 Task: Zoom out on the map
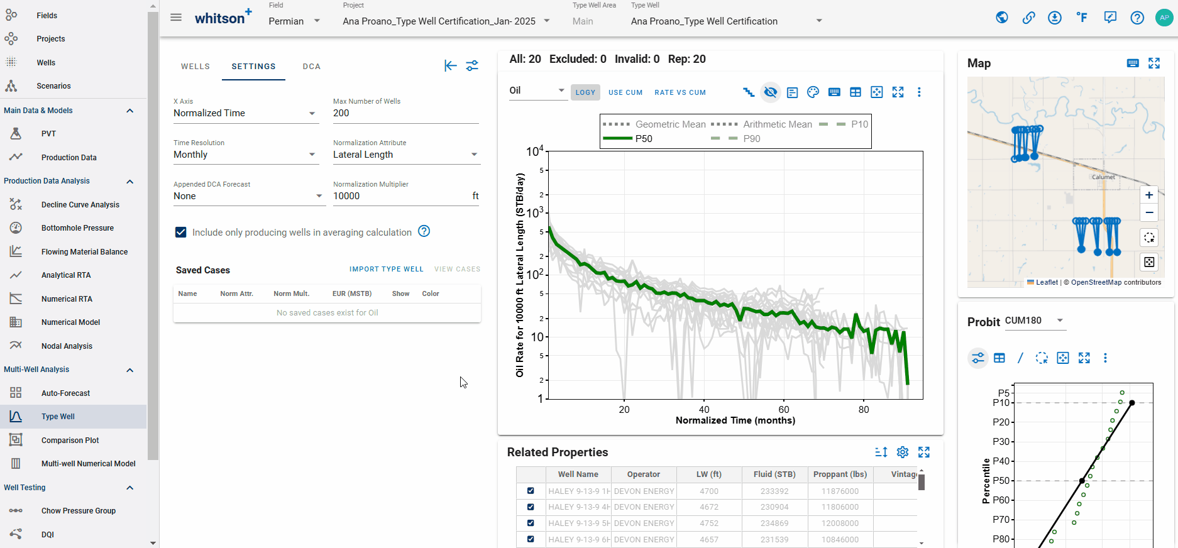[1149, 212]
